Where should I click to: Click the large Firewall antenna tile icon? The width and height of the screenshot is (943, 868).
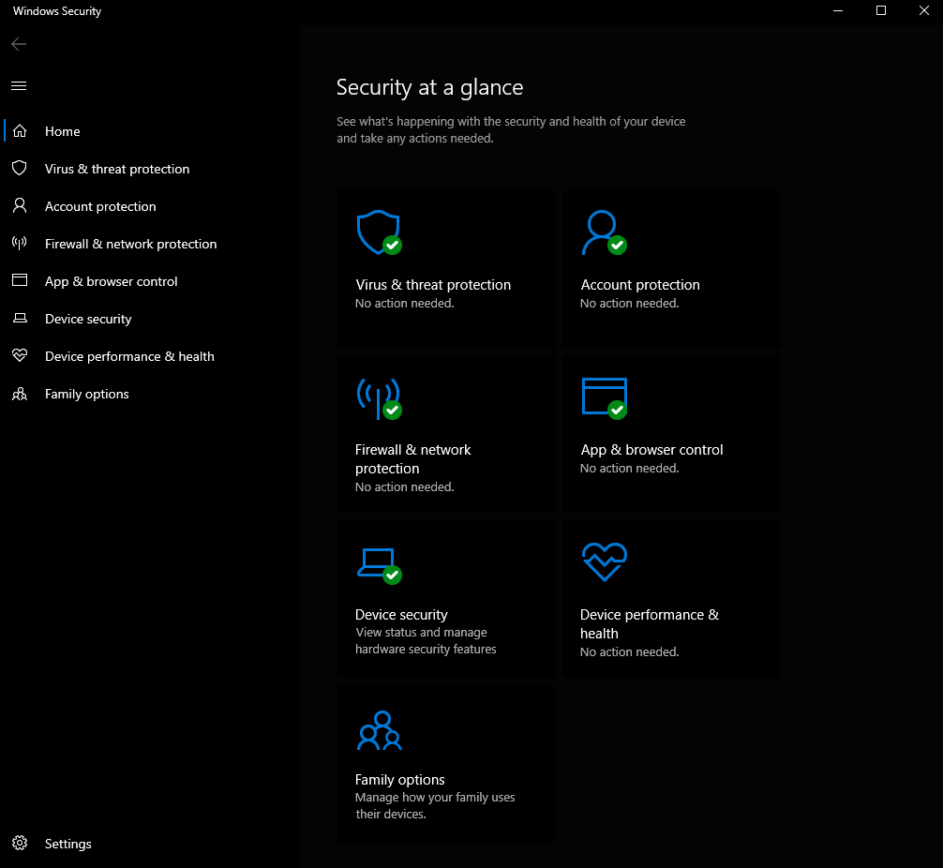tap(379, 398)
